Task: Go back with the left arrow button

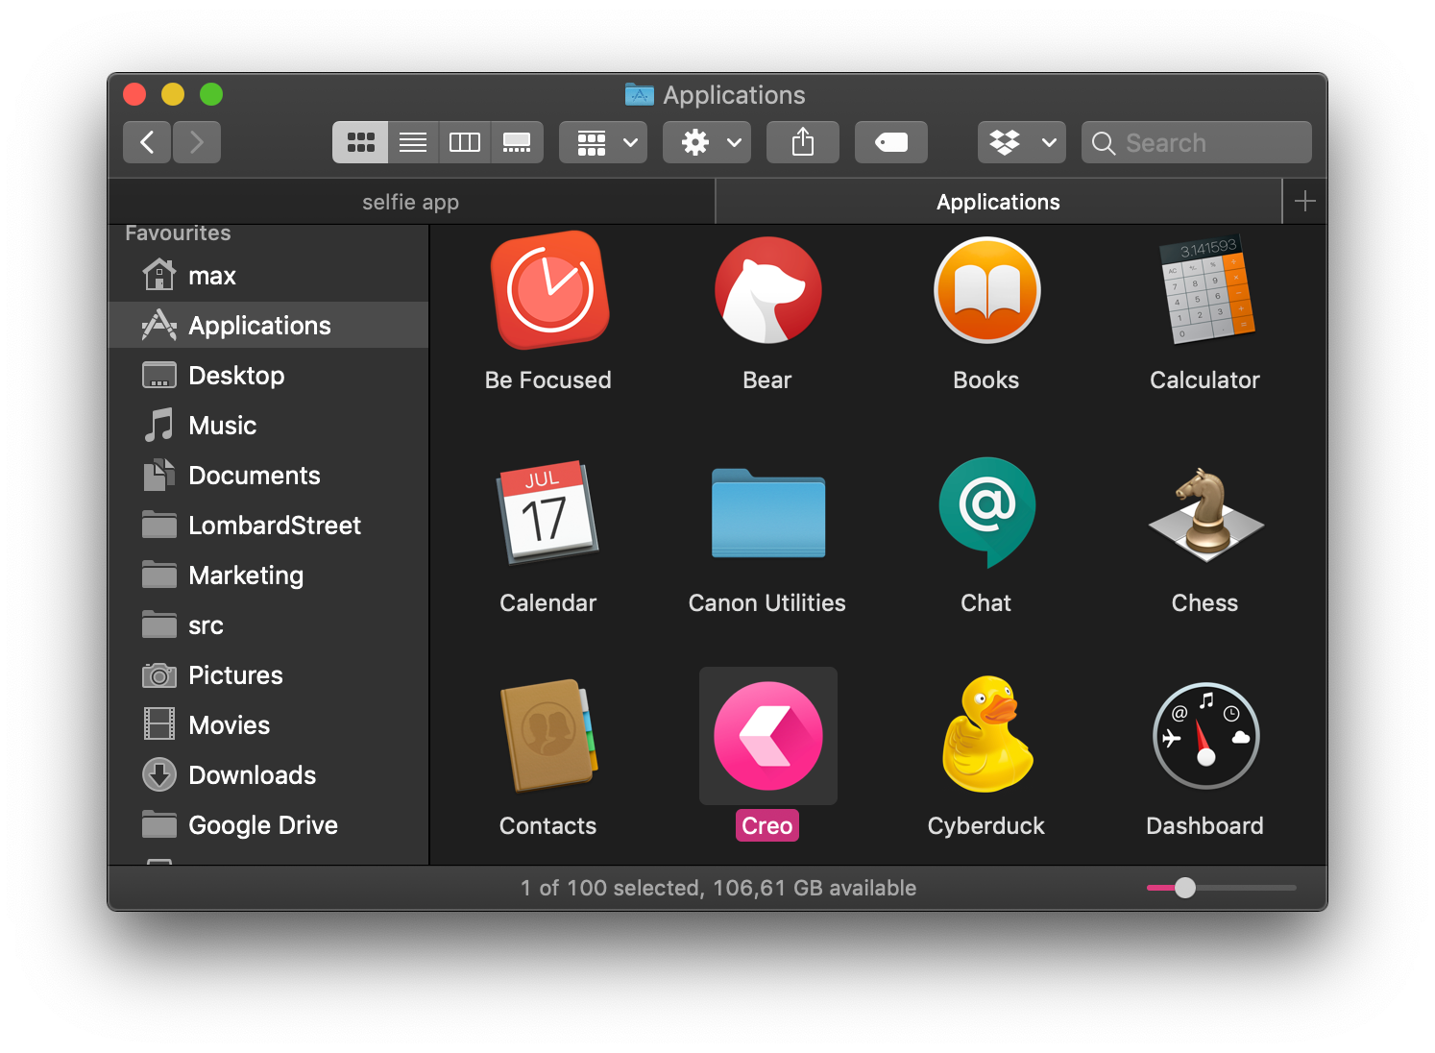Action: coord(147,142)
